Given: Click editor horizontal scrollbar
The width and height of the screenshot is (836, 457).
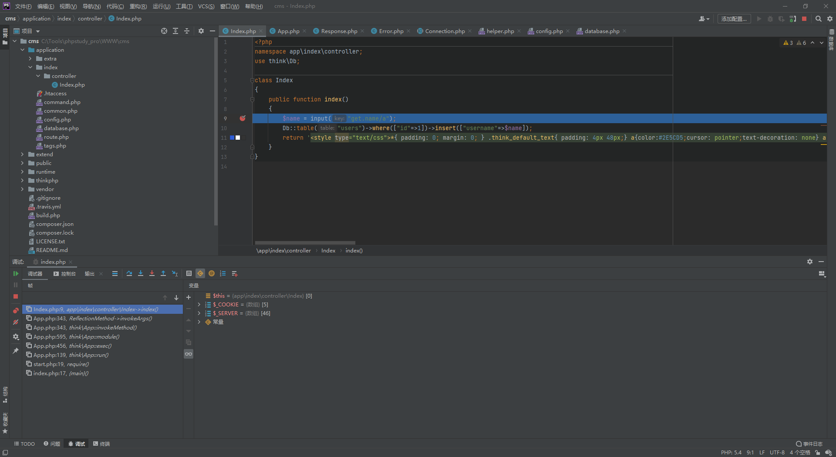Looking at the screenshot, I should tap(305, 243).
